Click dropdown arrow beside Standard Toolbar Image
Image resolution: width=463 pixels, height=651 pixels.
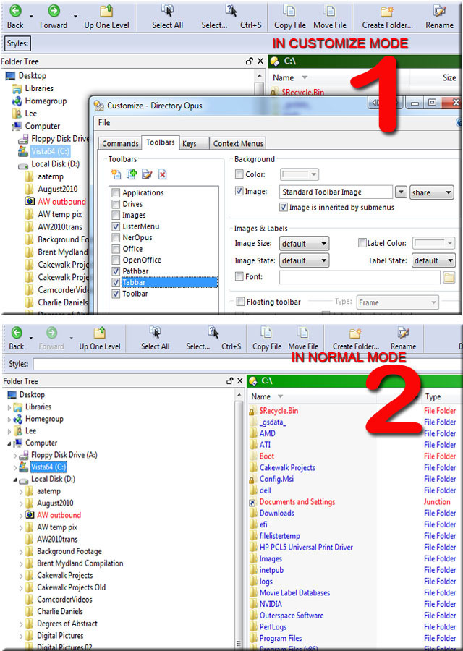[x=401, y=192]
